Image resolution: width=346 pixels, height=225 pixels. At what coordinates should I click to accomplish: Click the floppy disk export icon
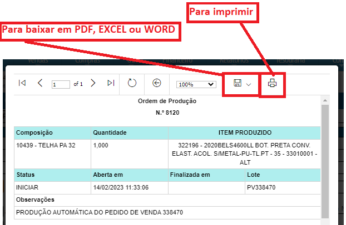pyautogui.click(x=238, y=84)
